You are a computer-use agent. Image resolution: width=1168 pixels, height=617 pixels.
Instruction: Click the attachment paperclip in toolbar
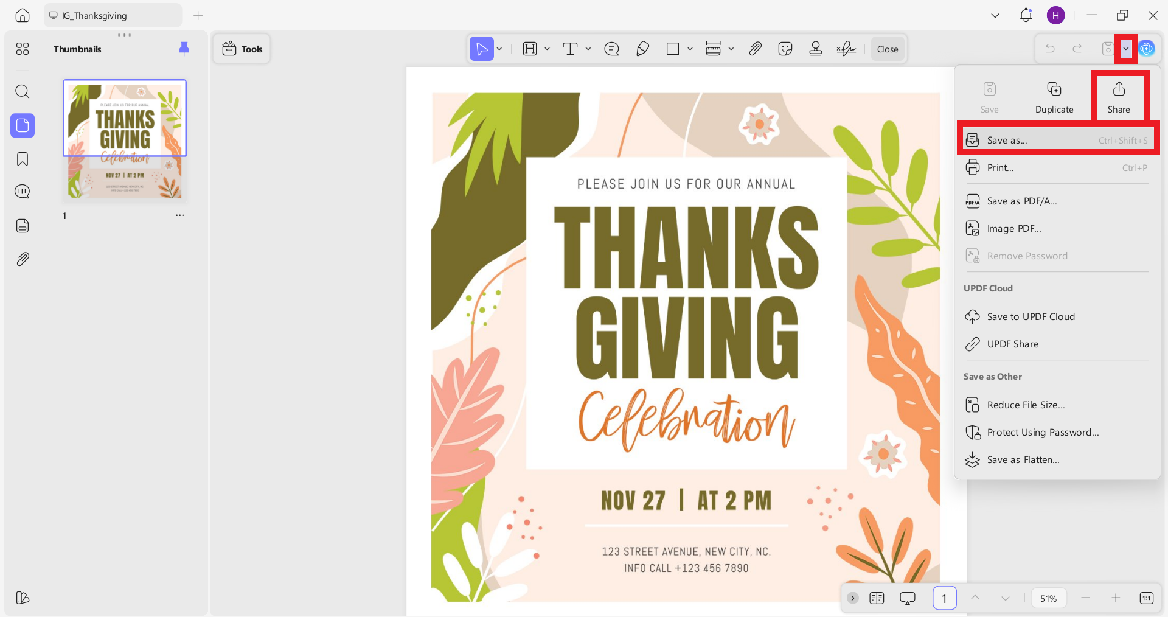click(755, 49)
